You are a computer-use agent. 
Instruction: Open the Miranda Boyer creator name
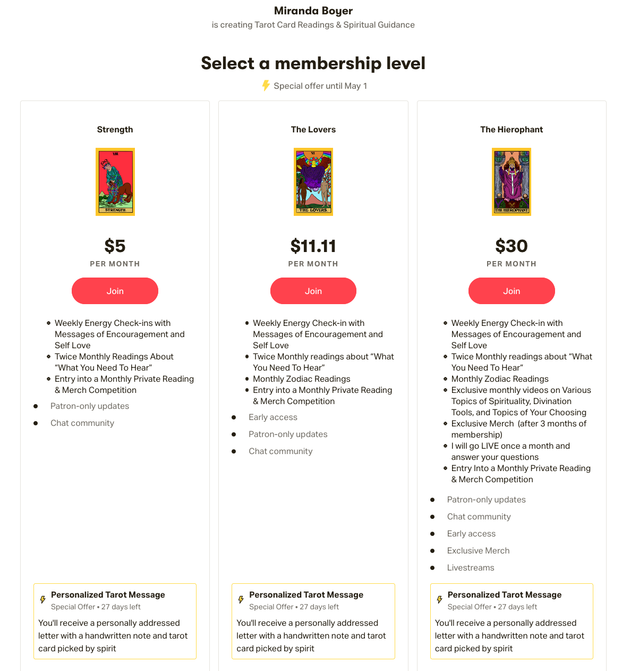[x=313, y=11]
